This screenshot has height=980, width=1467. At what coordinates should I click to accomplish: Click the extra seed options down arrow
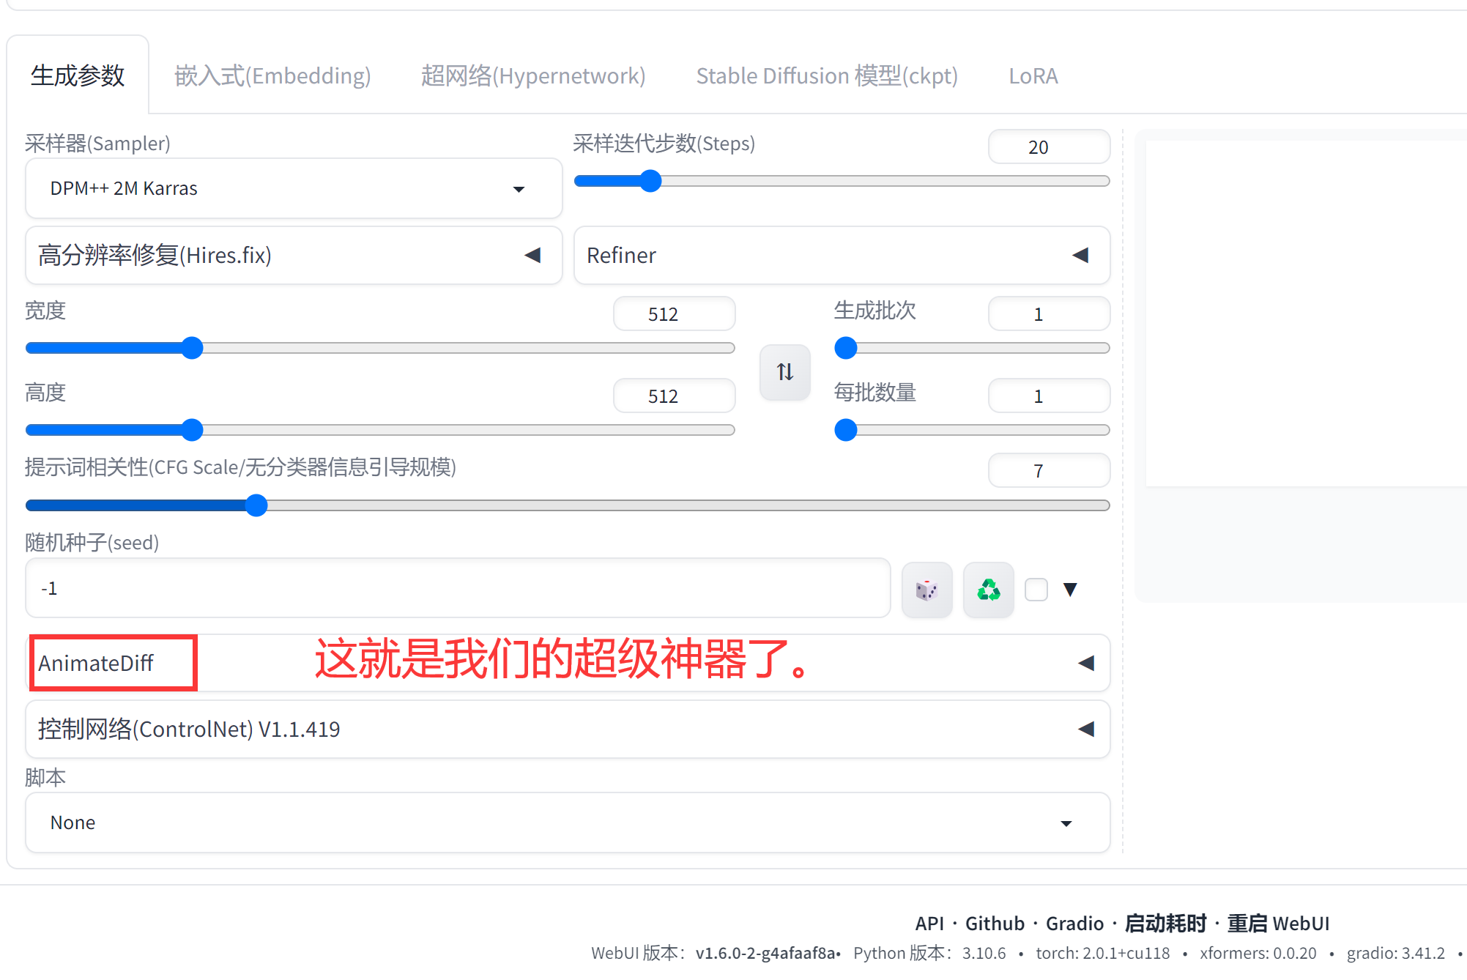coord(1070,590)
